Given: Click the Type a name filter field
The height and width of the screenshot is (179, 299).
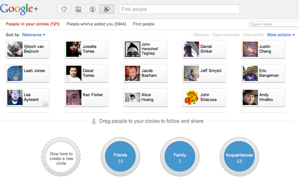Looking at the screenshot, I should point(274,24).
